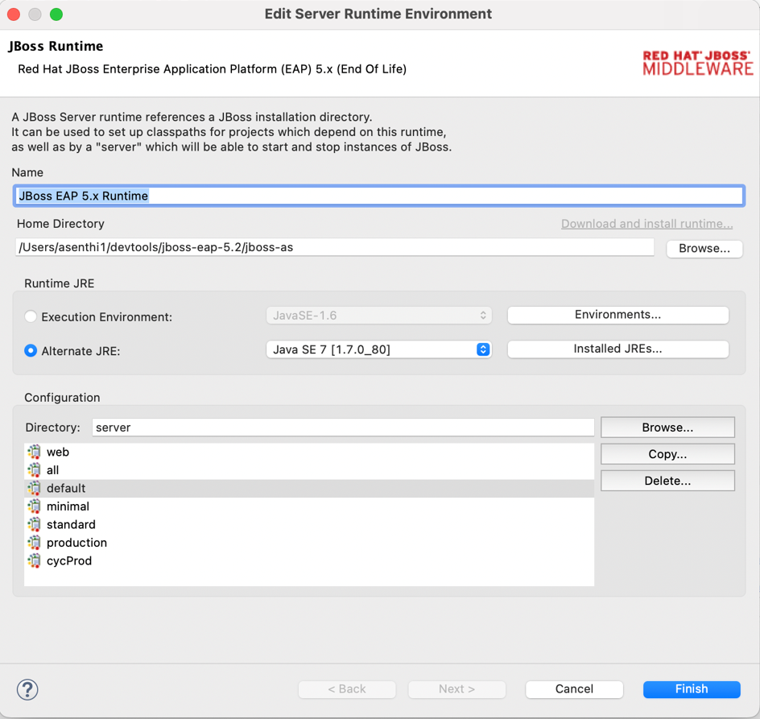Click the Directory field containing server
This screenshot has height=719, width=760.
click(343, 428)
